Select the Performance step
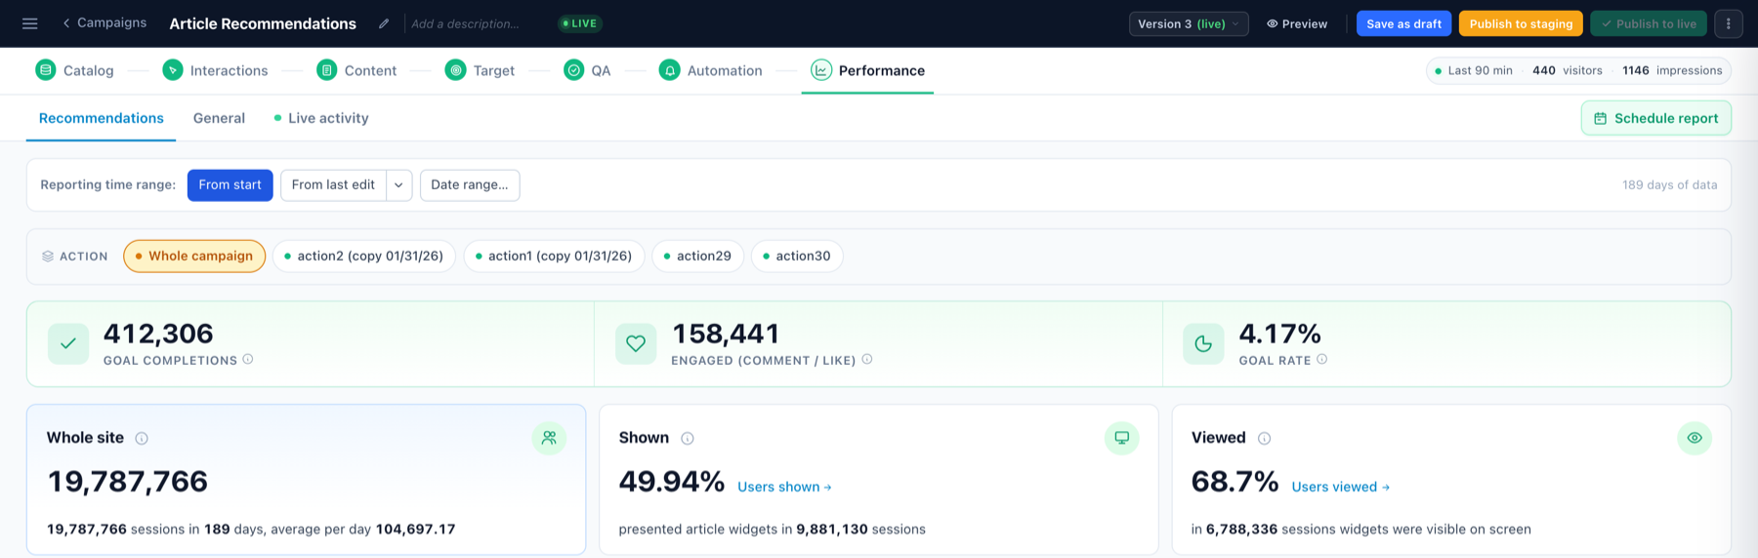 [x=867, y=70]
